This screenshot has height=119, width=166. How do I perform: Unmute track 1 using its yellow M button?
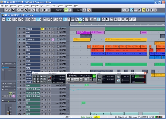click(x=42, y=29)
